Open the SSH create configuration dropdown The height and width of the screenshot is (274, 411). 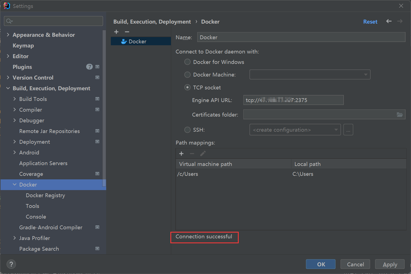click(295, 130)
